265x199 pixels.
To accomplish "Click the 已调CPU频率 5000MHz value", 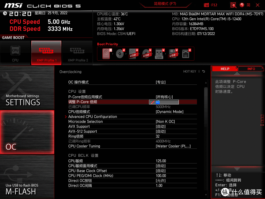I will coord(163,107).
